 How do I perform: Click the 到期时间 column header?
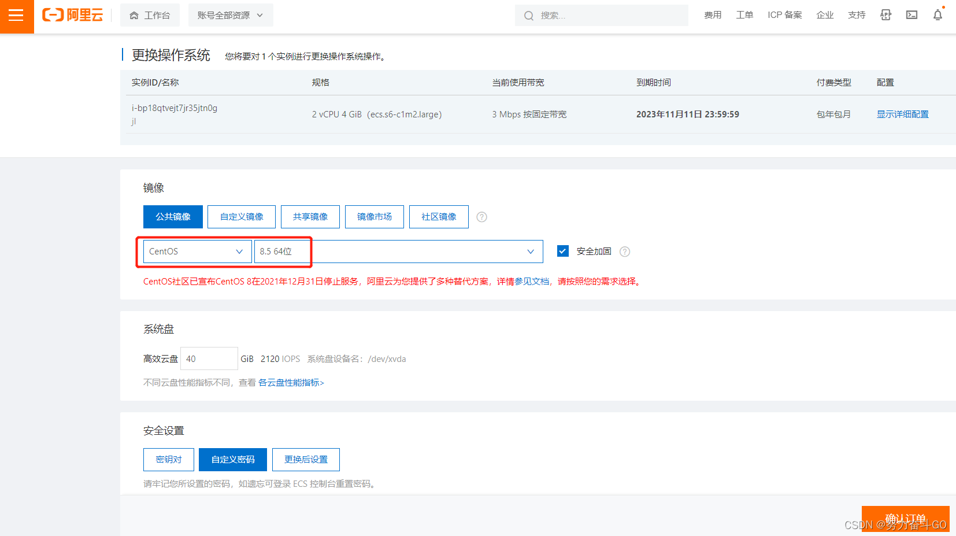(x=654, y=83)
